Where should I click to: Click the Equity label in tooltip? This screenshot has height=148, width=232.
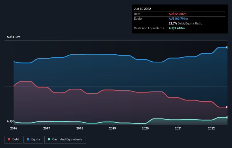138,19
